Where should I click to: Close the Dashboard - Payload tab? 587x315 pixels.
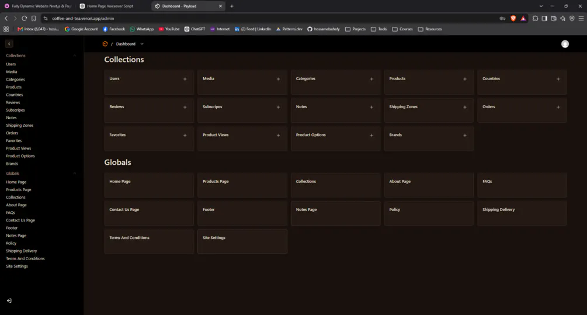pos(220,6)
